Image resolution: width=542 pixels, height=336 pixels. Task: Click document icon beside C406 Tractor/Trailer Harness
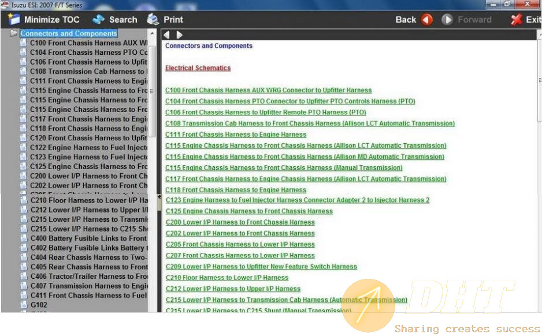pos(24,277)
